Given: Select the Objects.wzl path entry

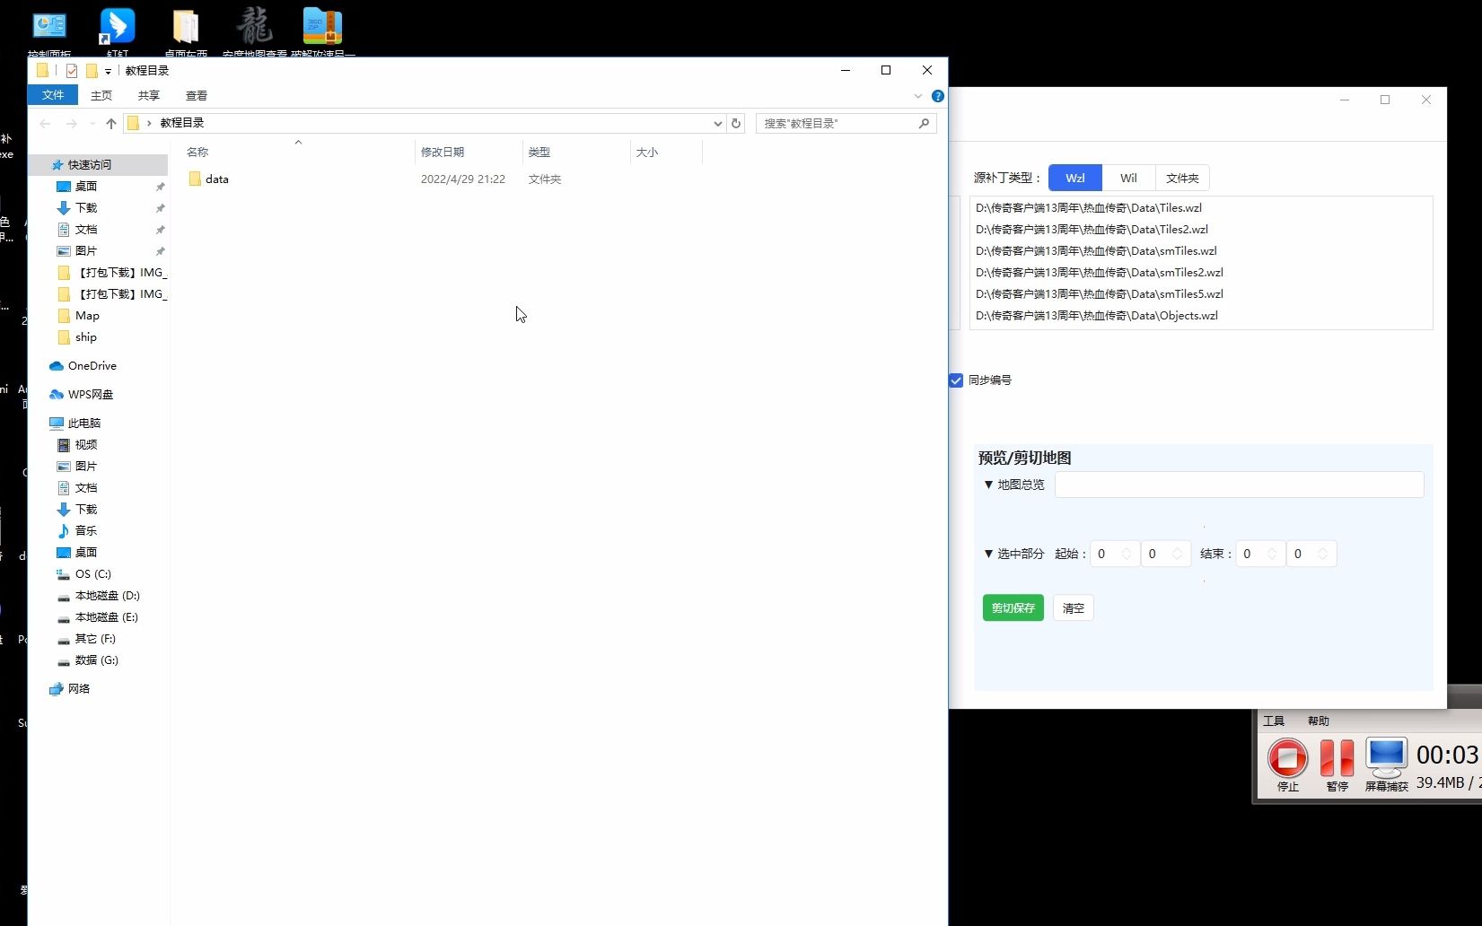Looking at the screenshot, I should point(1097,316).
